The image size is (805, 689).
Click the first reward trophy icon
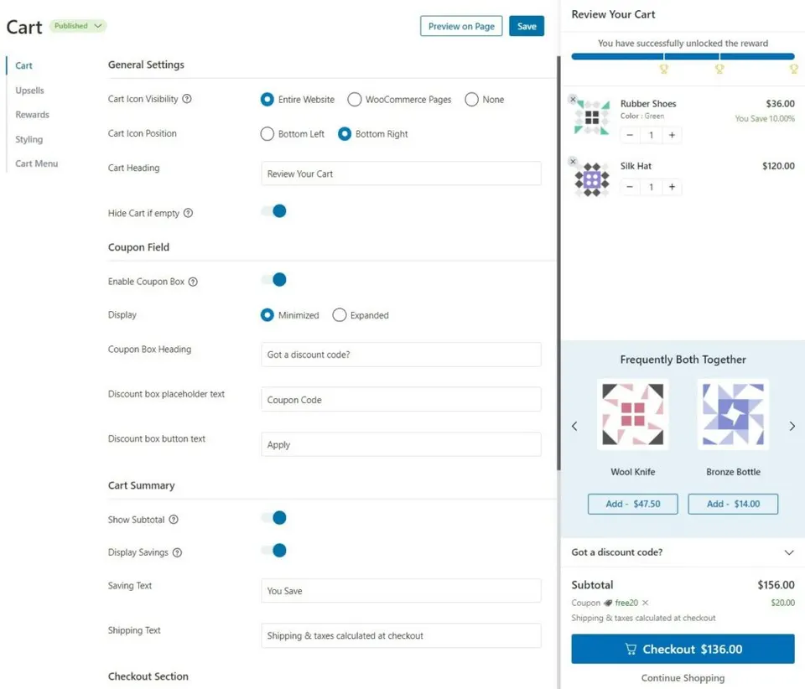664,69
